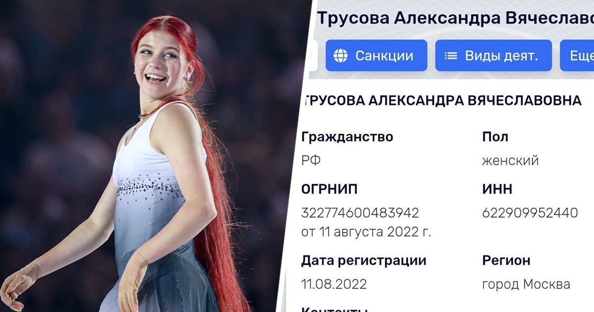Click the Трусова Александра title at top
594x312 pixels.
[455, 18]
